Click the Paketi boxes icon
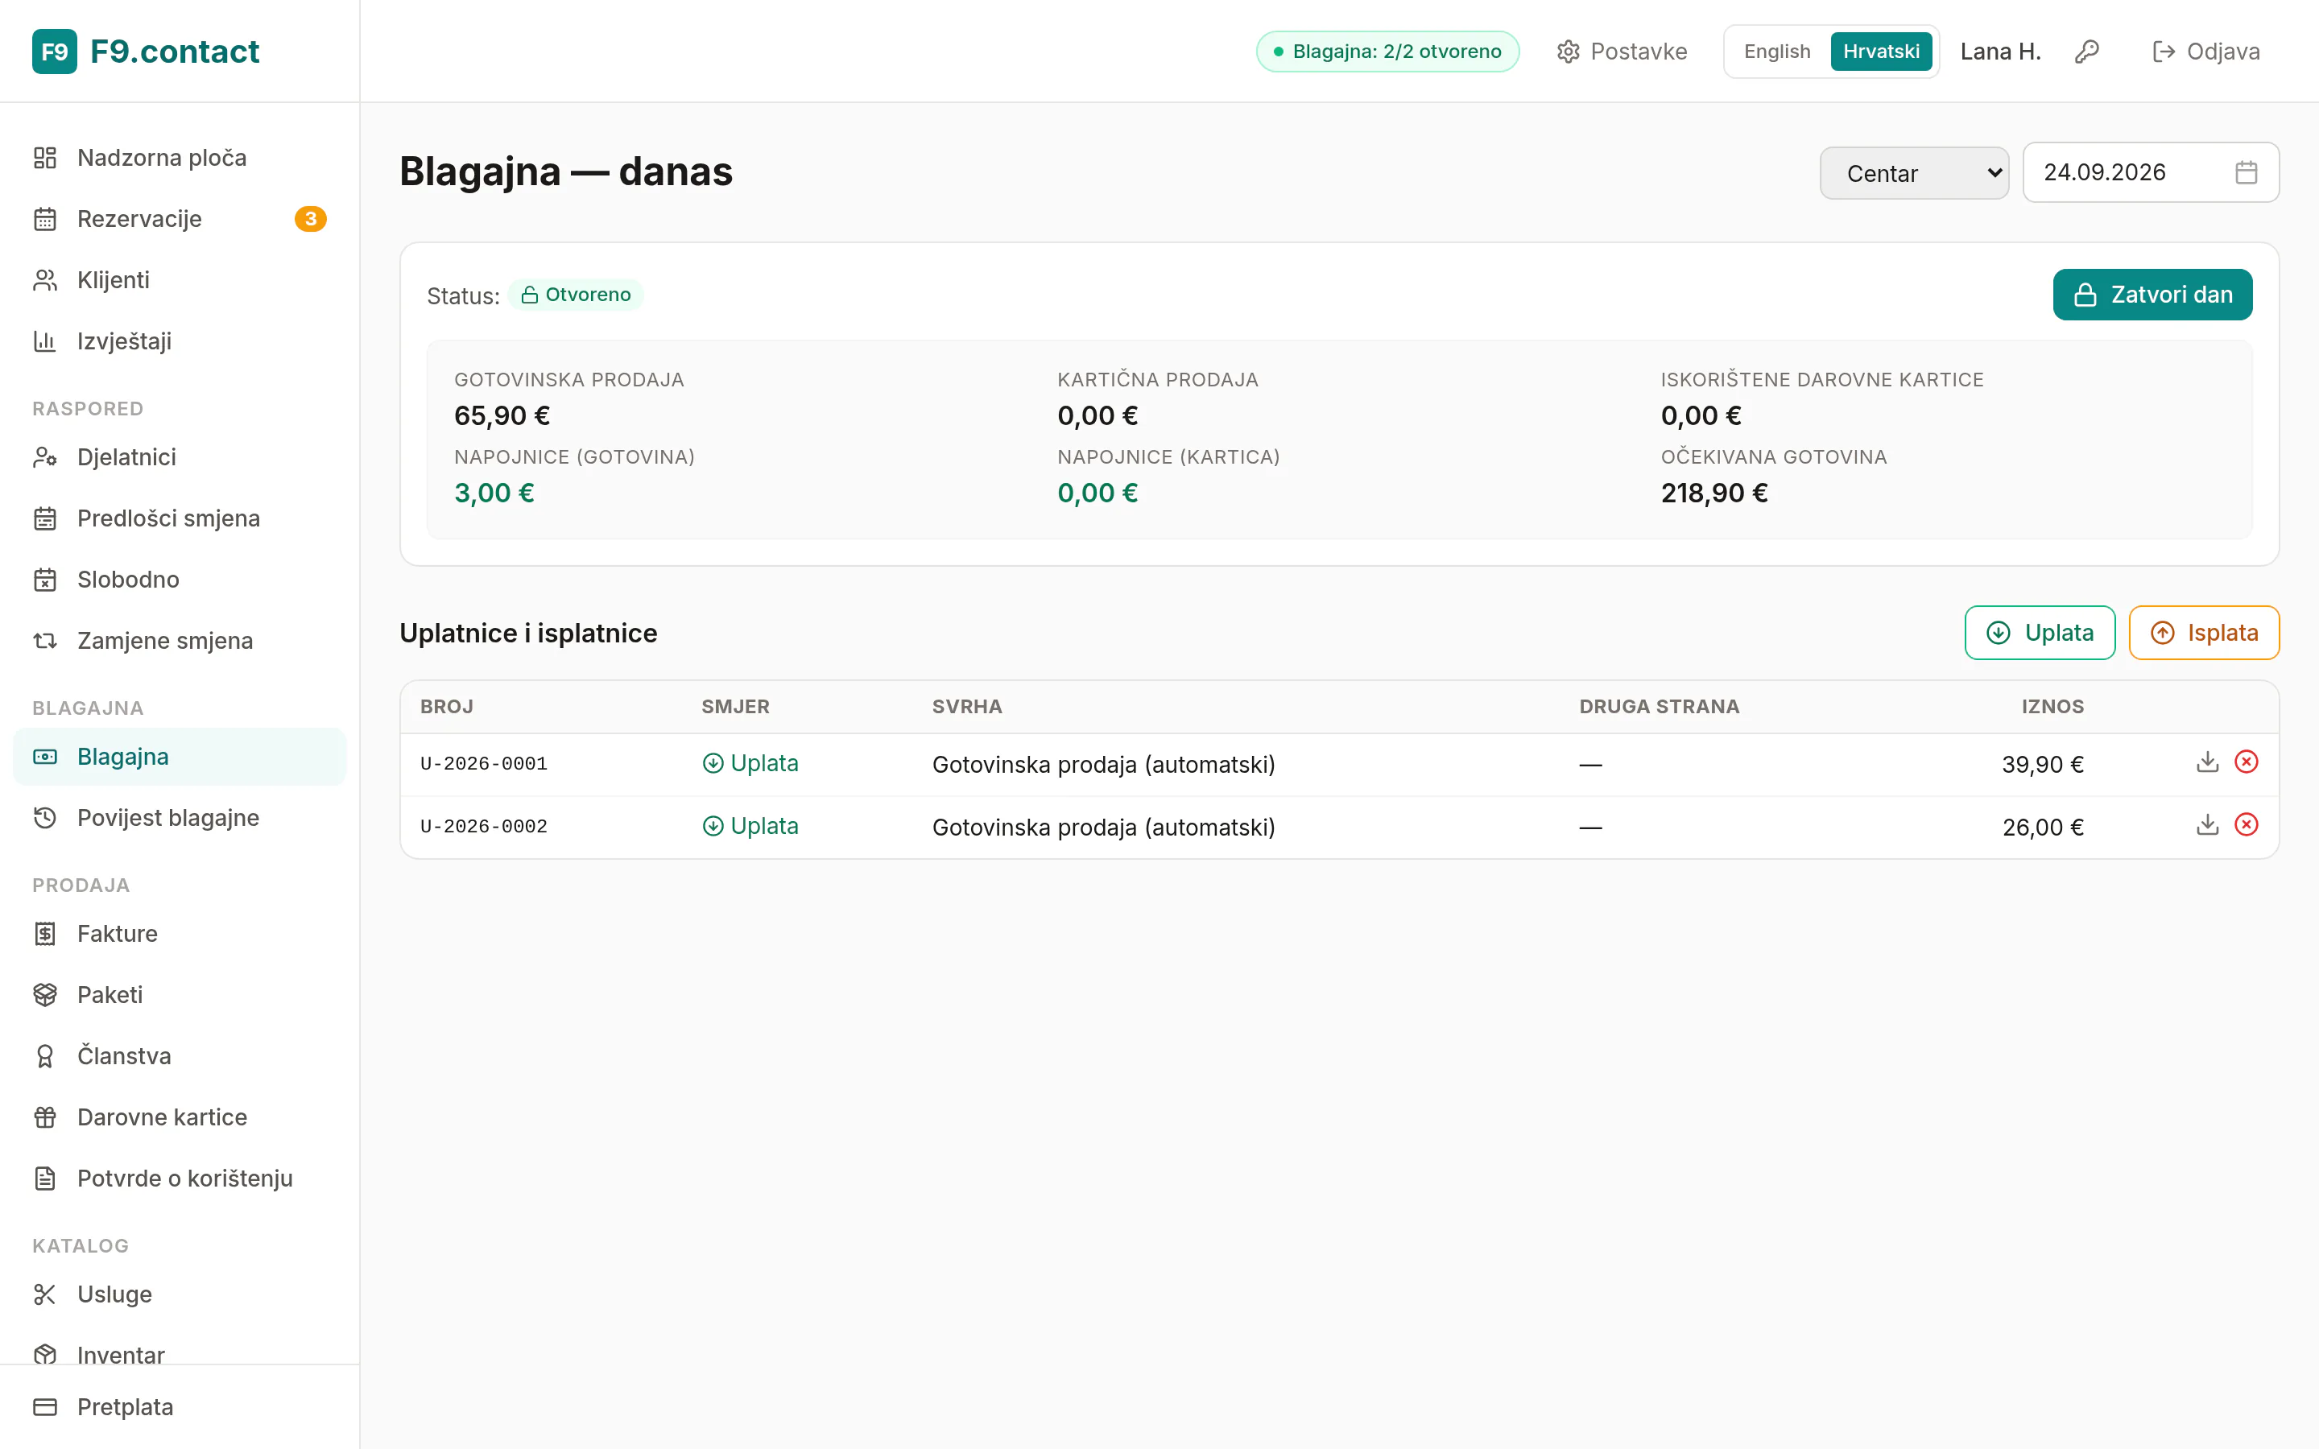The image size is (2319, 1449). pyautogui.click(x=45, y=996)
